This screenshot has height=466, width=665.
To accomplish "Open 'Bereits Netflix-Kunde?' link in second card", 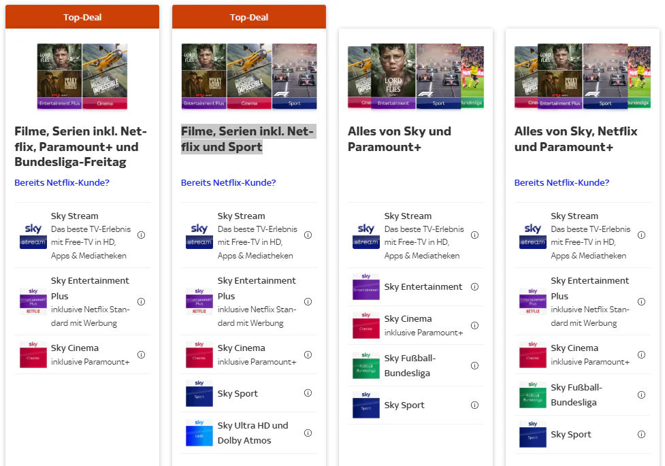I will (229, 182).
